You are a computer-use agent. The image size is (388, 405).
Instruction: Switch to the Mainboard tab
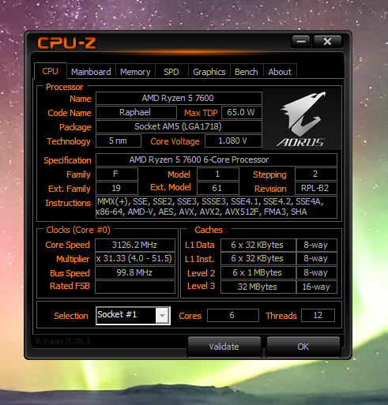pyautogui.click(x=91, y=72)
